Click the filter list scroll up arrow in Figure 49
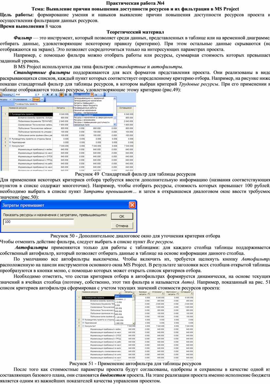The width and height of the screenshot is (270, 384). tap(115, 99)
